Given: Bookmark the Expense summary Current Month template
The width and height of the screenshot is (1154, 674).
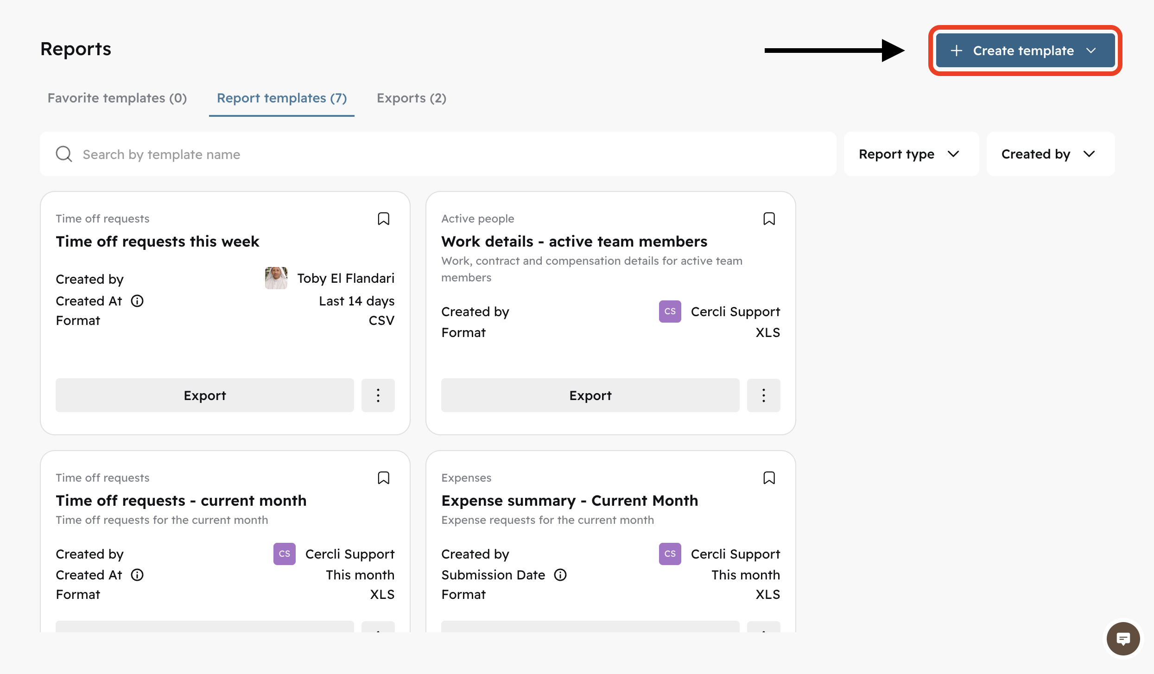Looking at the screenshot, I should (769, 478).
